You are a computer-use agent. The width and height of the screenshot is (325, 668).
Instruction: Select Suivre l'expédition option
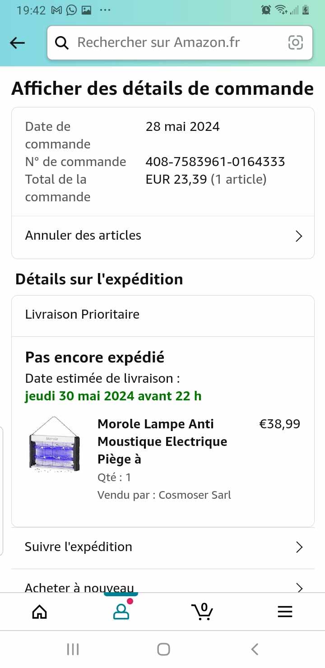[79, 547]
